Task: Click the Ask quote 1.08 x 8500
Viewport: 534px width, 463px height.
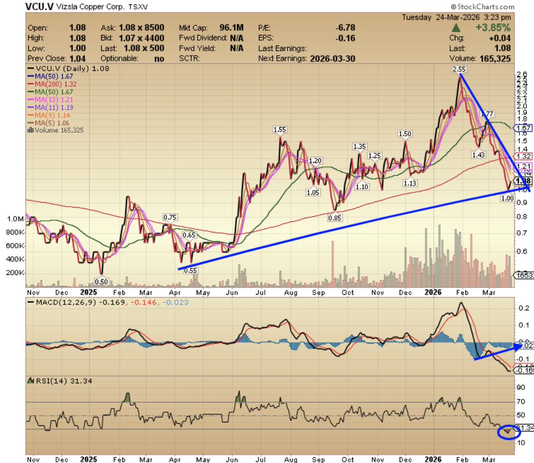Action: pyautogui.click(x=142, y=28)
